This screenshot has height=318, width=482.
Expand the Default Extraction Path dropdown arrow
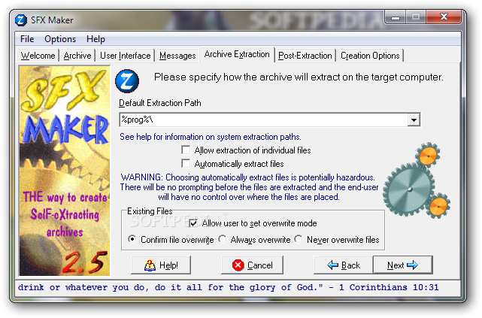point(414,120)
